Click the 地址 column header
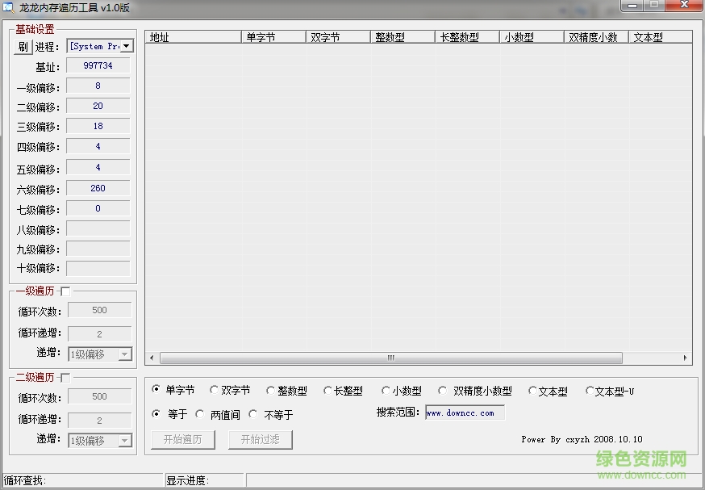 point(192,36)
